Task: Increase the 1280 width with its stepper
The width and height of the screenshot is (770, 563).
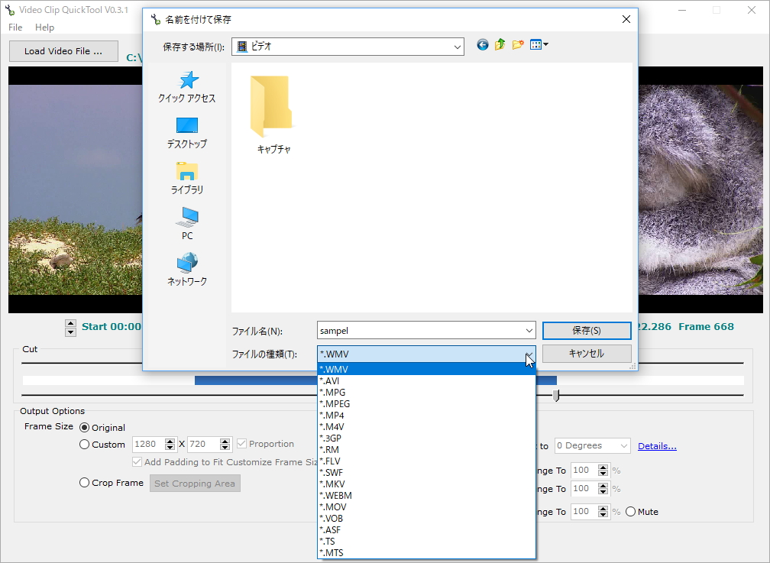Action: click(170, 441)
